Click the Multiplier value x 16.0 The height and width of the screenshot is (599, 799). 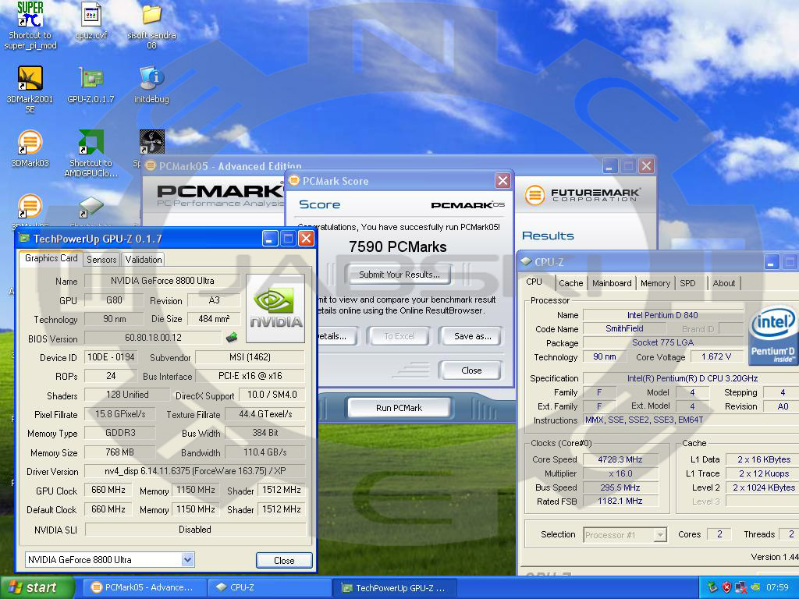click(620, 473)
